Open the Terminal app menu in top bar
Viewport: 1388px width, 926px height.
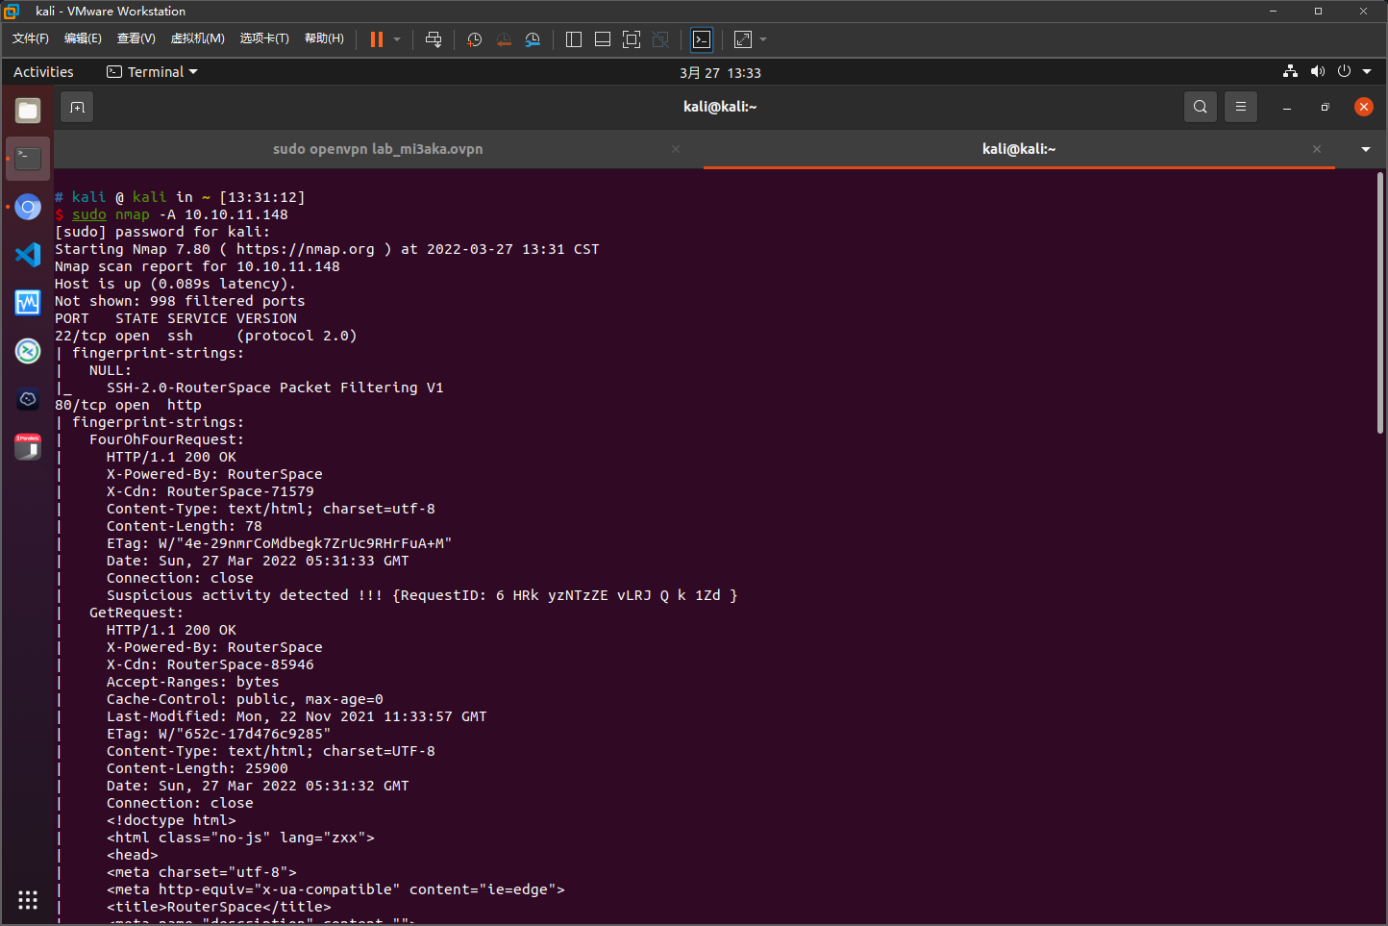(x=152, y=72)
